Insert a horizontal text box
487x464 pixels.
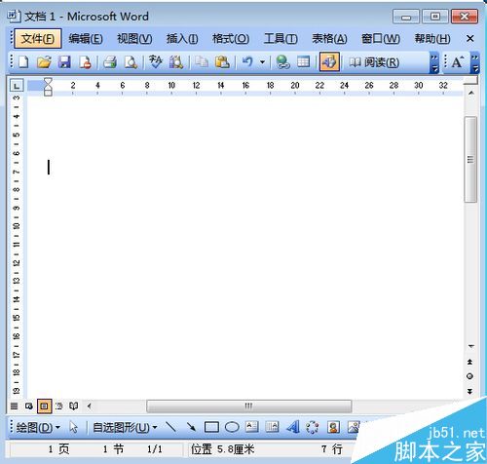click(x=252, y=427)
